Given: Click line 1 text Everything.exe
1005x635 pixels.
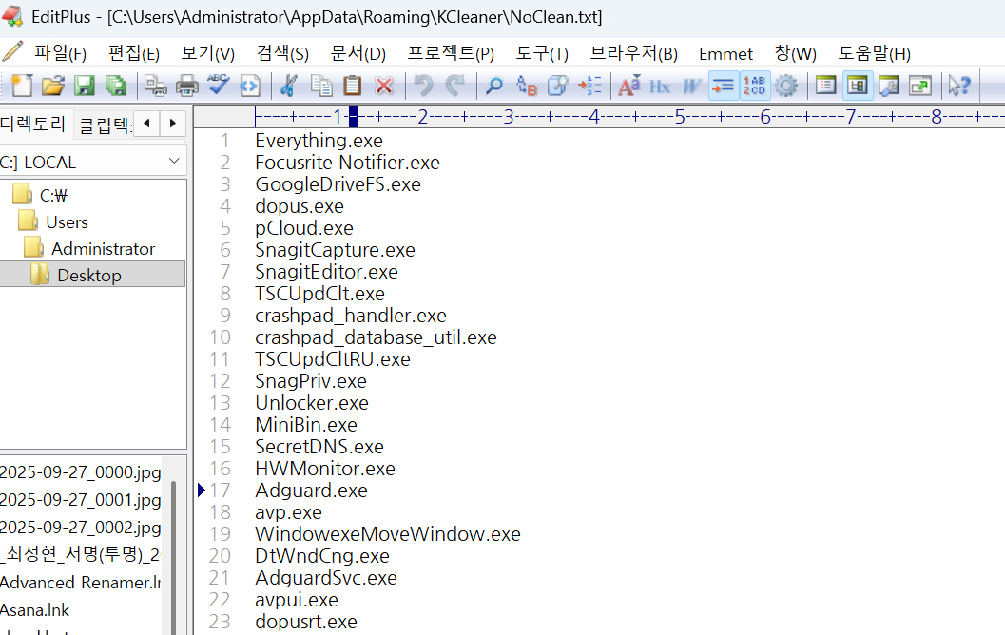Looking at the screenshot, I should [319, 141].
